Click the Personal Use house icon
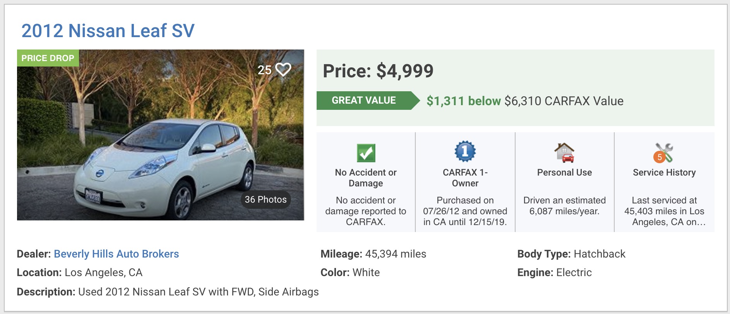 [x=564, y=152]
